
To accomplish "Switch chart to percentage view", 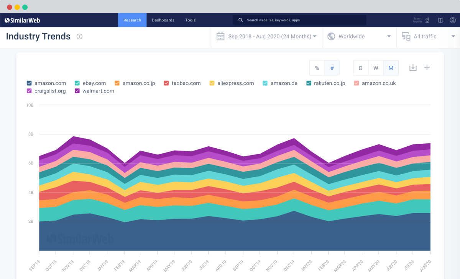I will click(317, 68).
